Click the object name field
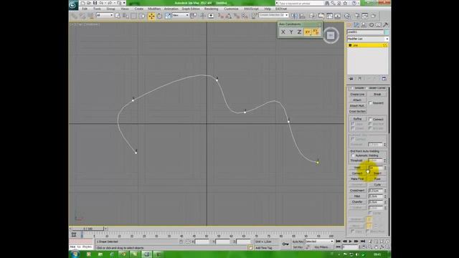Viewport: 459px width, 258px height. [365, 32]
